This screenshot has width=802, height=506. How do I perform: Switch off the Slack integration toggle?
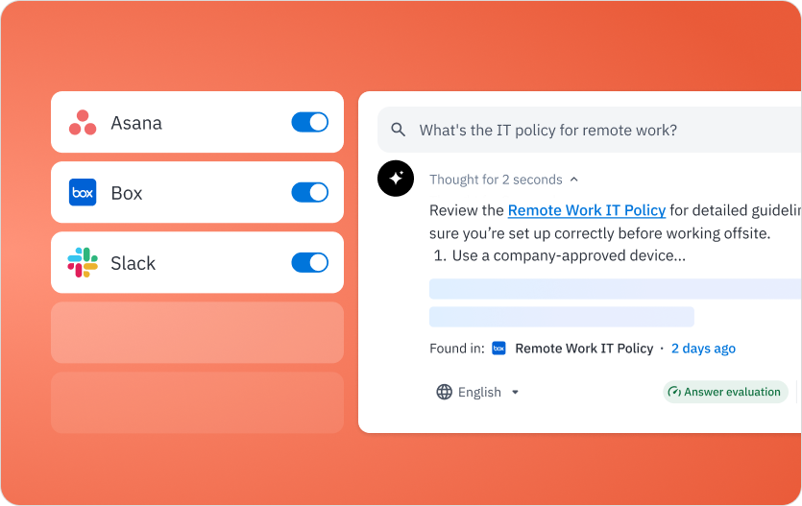[x=309, y=263]
